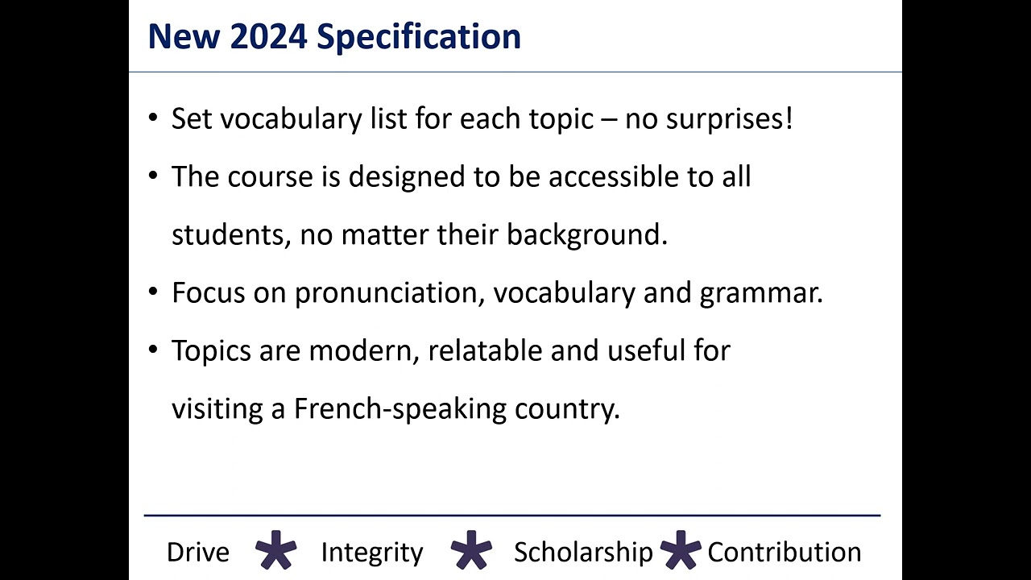Click the 'New 2024 Specification' slide title
The width and height of the screenshot is (1031, 580).
tap(334, 37)
